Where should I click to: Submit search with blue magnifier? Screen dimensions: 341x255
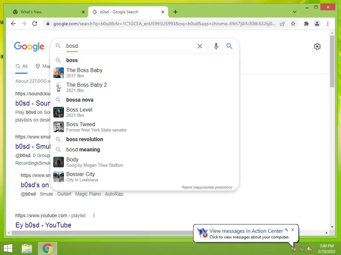pyautogui.click(x=229, y=46)
